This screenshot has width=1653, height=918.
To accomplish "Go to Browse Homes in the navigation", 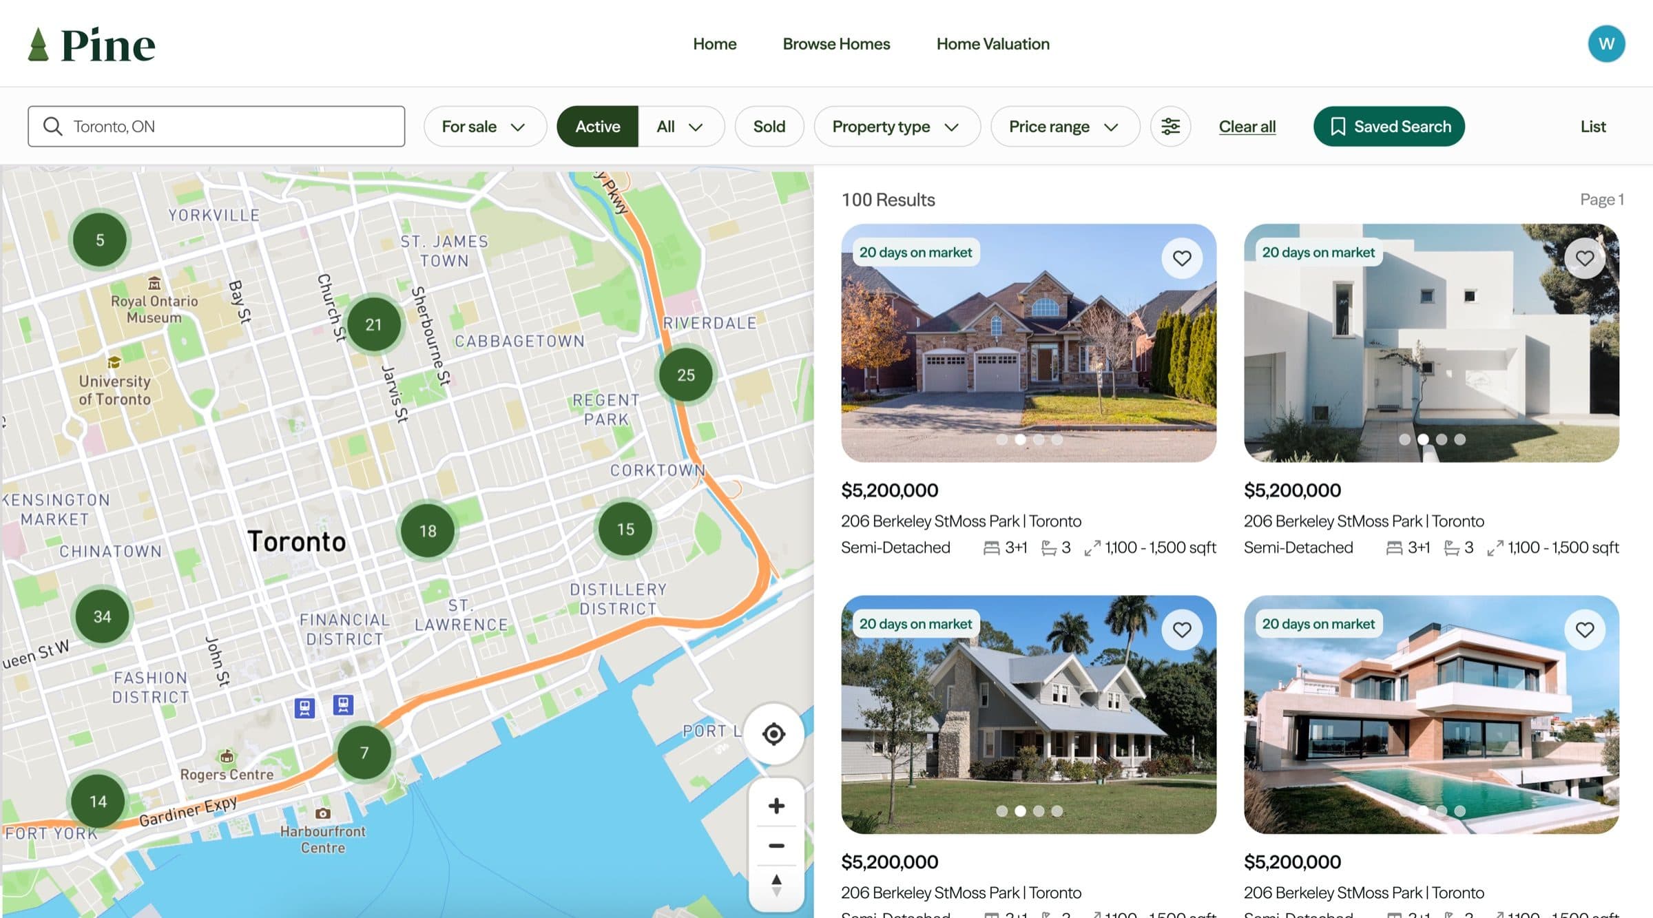I will (x=836, y=44).
